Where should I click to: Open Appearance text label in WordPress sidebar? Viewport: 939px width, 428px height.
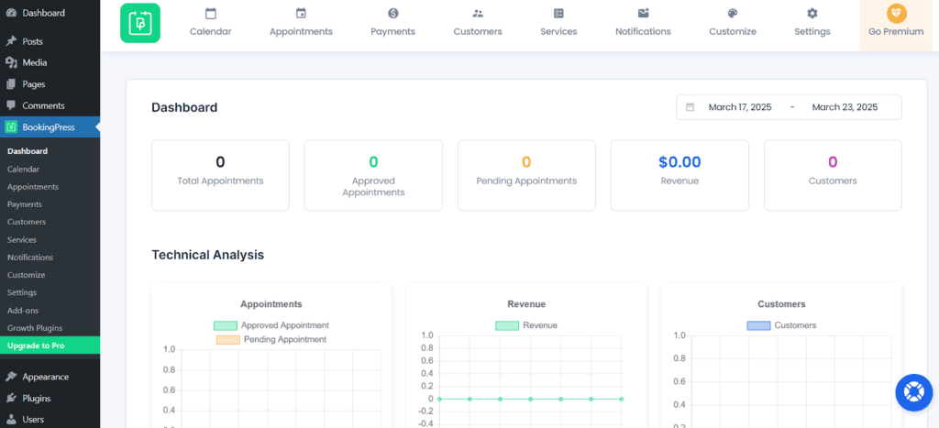(46, 377)
